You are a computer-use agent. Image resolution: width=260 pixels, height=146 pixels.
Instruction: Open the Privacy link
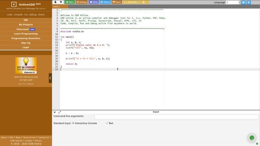pyautogui.click(x=38, y=141)
